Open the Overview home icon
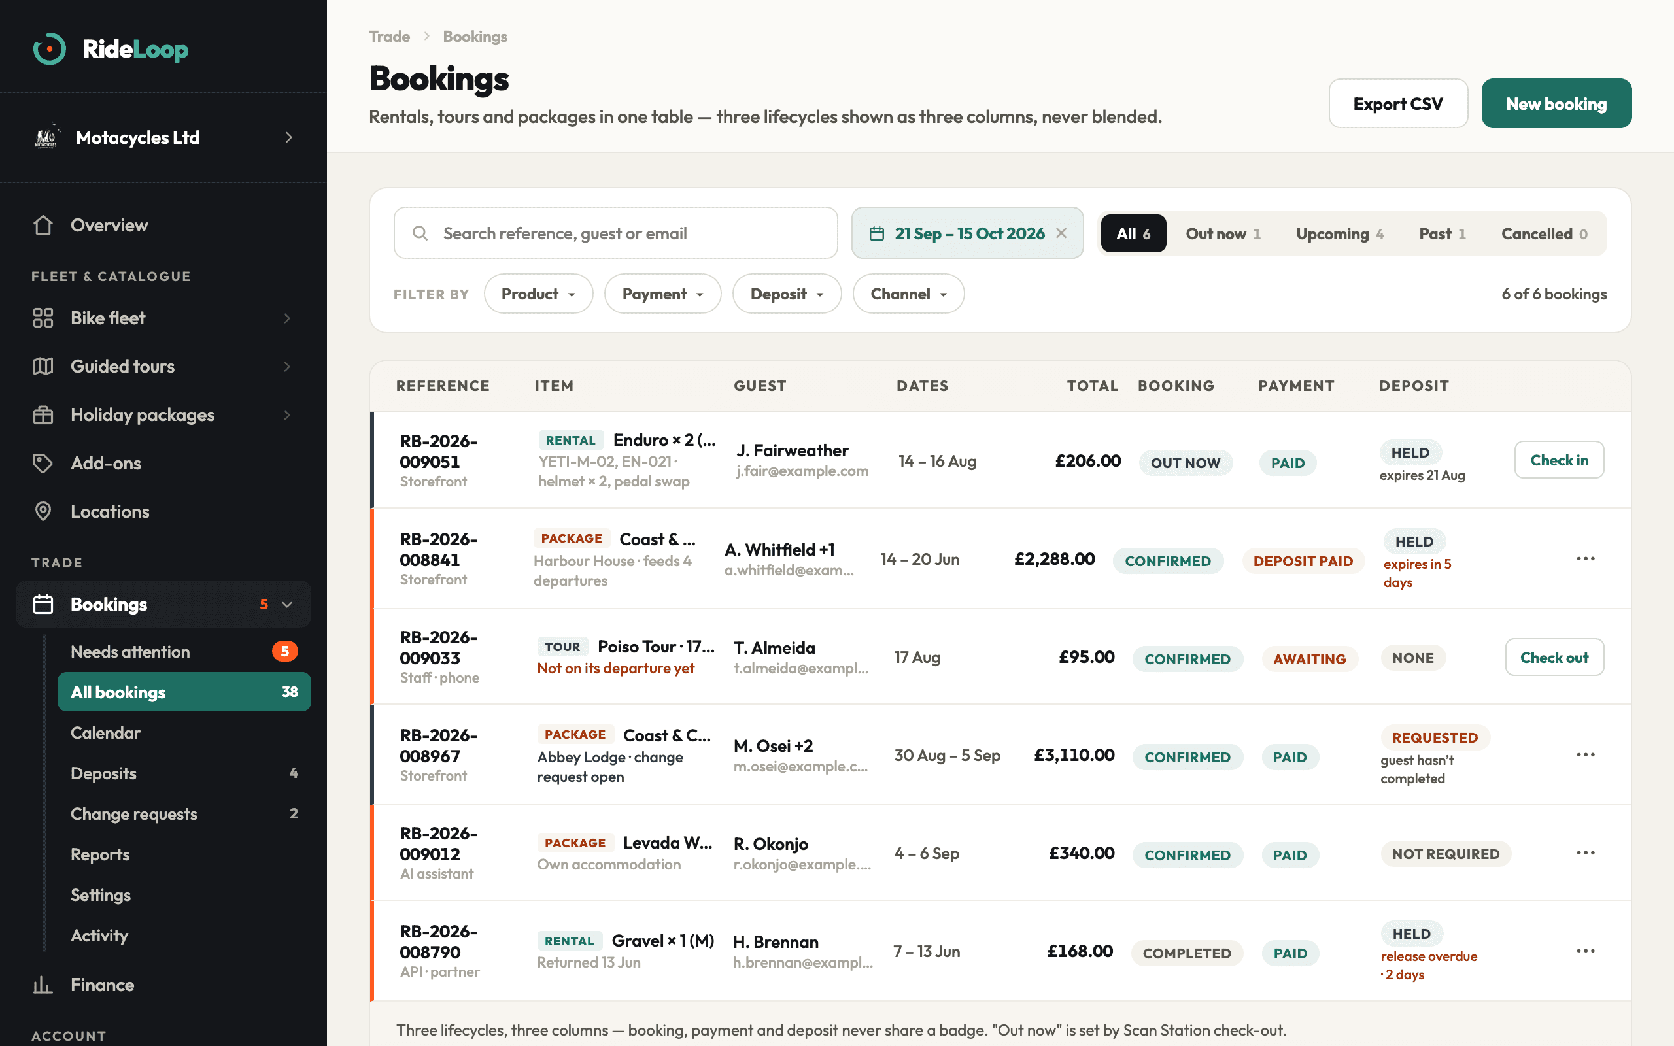The height and width of the screenshot is (1046, 1674). [43, 225]
